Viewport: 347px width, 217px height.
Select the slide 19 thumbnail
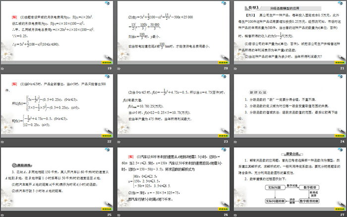coord(57,33)
